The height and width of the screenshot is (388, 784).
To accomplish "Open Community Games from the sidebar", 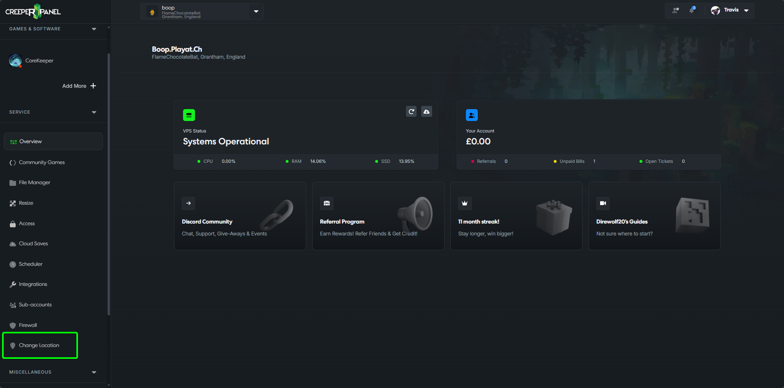I will (42, 162).
